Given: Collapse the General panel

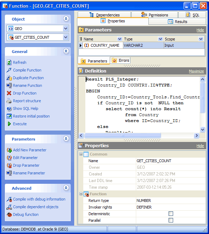Looking at the screenshot, I should 66,51.
